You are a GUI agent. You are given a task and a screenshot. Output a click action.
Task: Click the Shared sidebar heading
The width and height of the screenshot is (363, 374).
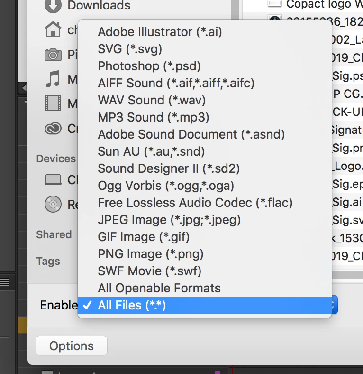click(x=54, y=234)
